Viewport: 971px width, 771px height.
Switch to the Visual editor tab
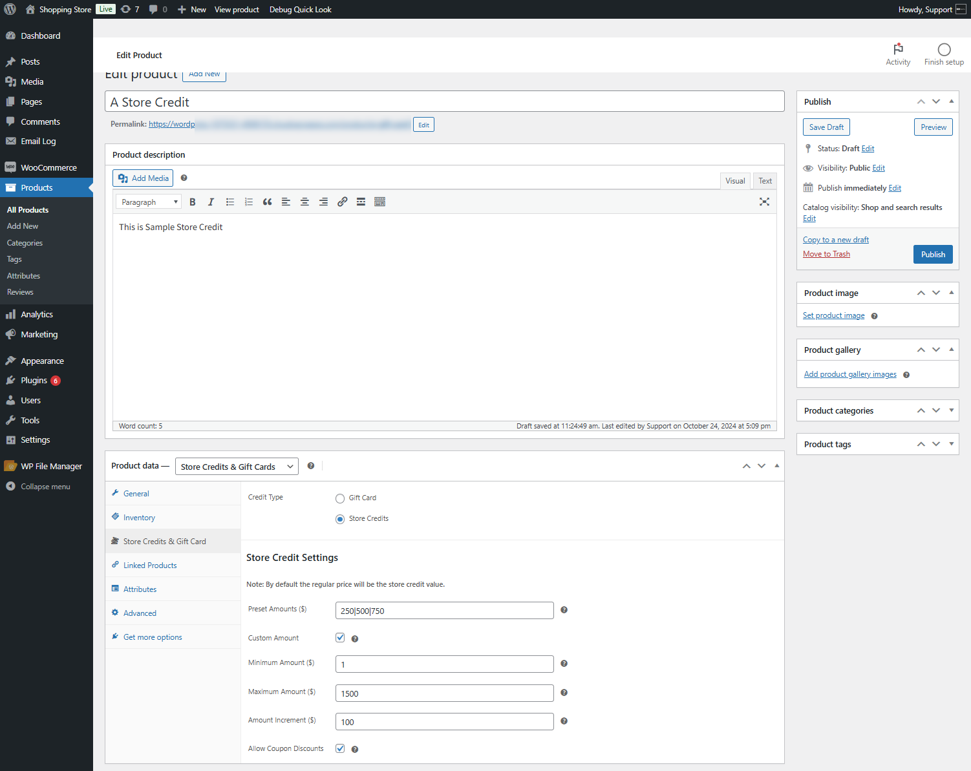point(735,181)
